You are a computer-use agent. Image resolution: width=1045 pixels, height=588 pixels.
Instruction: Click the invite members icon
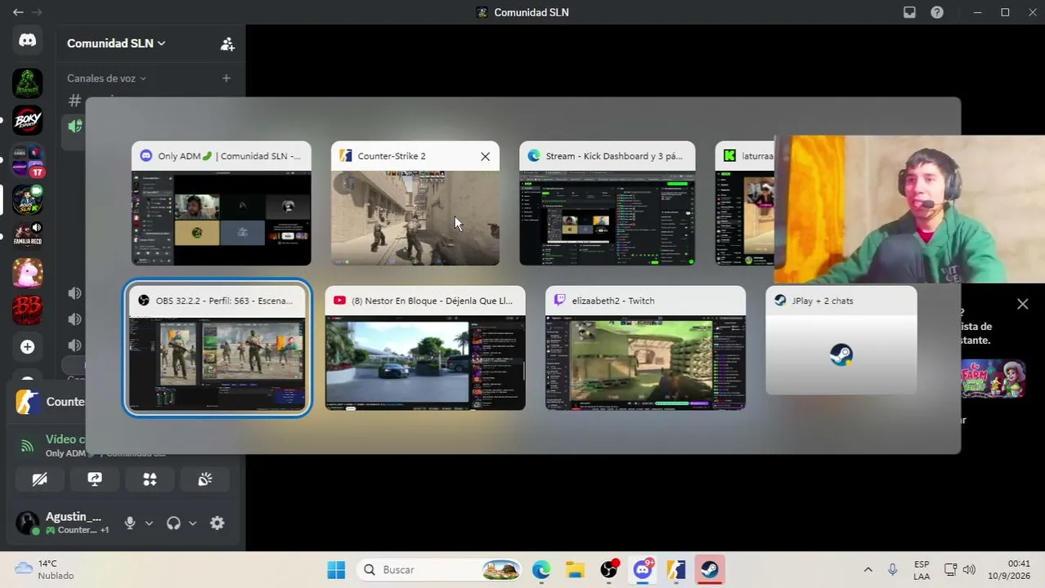click(227, 44)
